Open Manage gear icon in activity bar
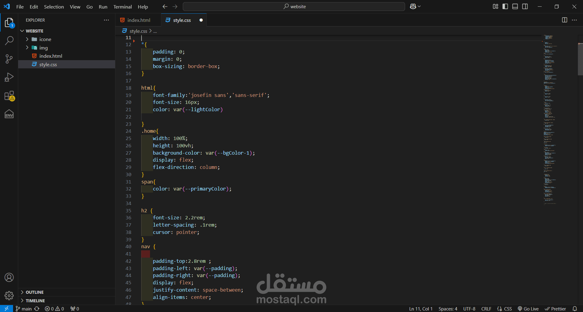Screen dimensions: 583x312 click(x=9, y=295)
